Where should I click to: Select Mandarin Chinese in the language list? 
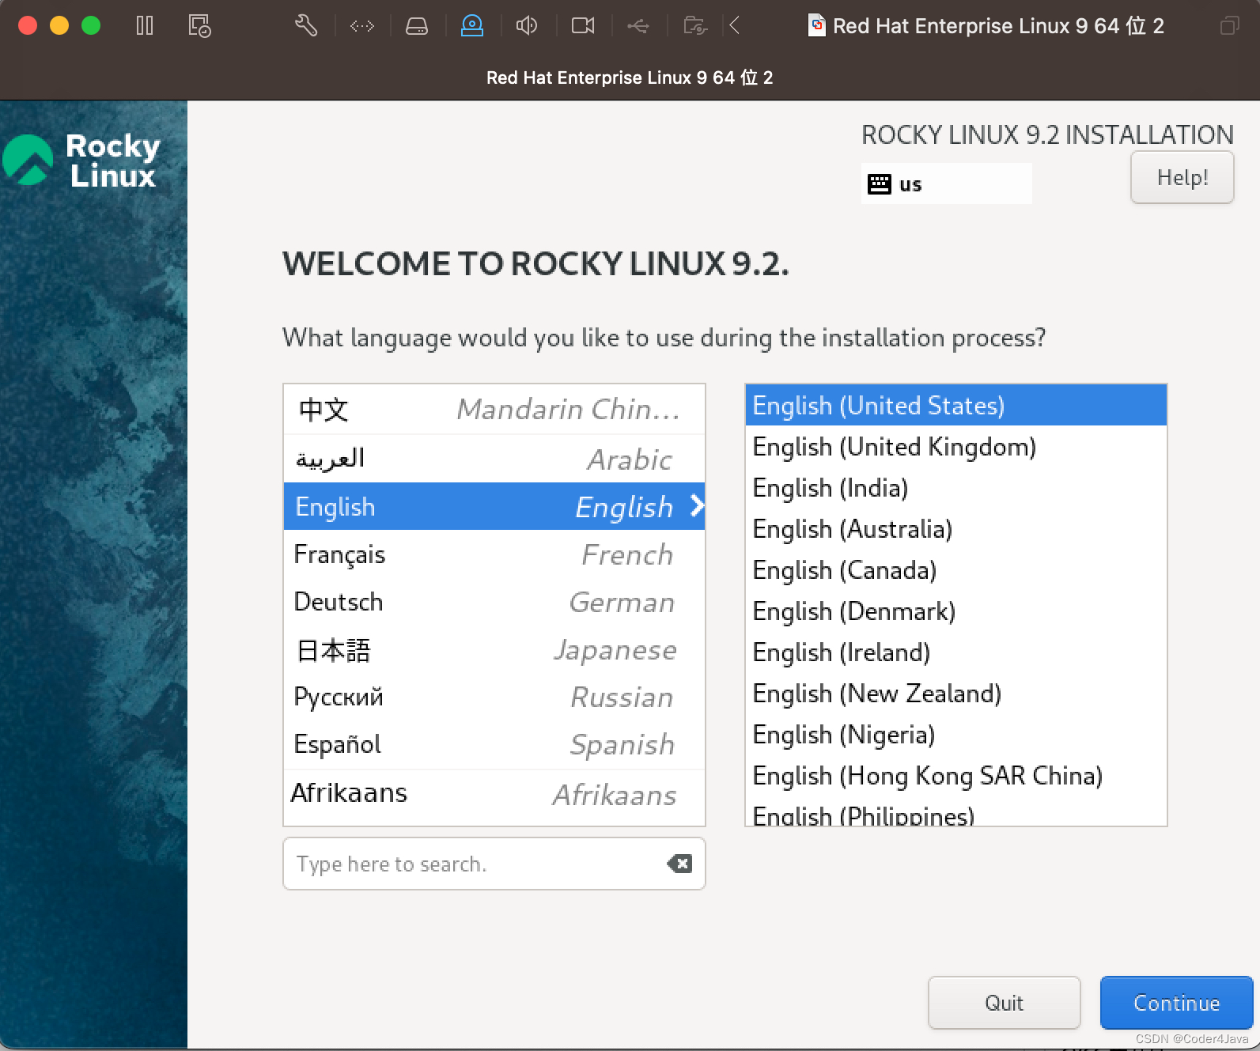coord(494,410)
